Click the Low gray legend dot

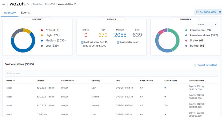(42, 46)
